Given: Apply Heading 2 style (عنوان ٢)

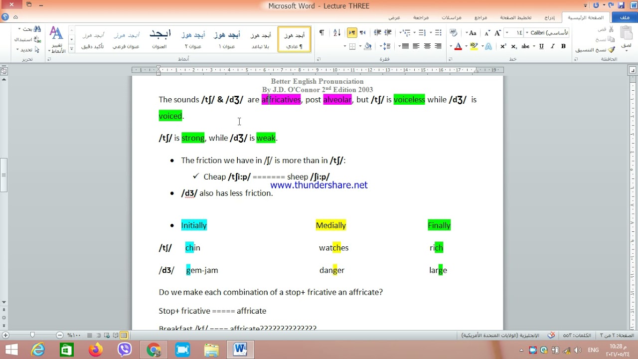Looking at the screenshot, I should point(193,39).
